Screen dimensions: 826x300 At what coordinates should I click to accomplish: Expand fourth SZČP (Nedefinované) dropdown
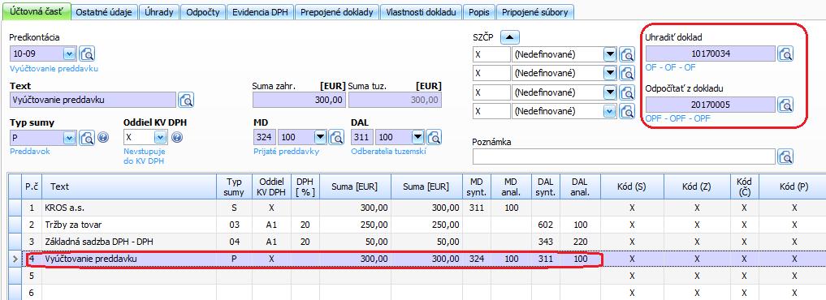tap(610, 112)
